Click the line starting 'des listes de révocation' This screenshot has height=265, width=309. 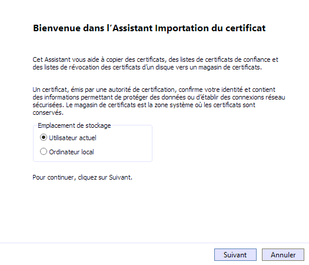click(x=147, y=67)
